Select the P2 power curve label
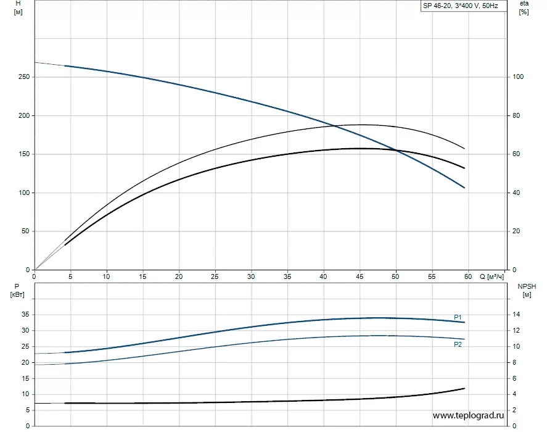 (458, 344)
